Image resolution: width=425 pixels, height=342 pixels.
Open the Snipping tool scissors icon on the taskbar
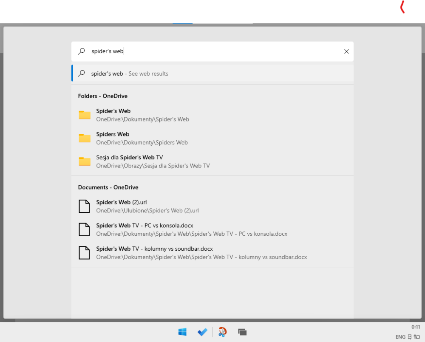pos(223,332)
